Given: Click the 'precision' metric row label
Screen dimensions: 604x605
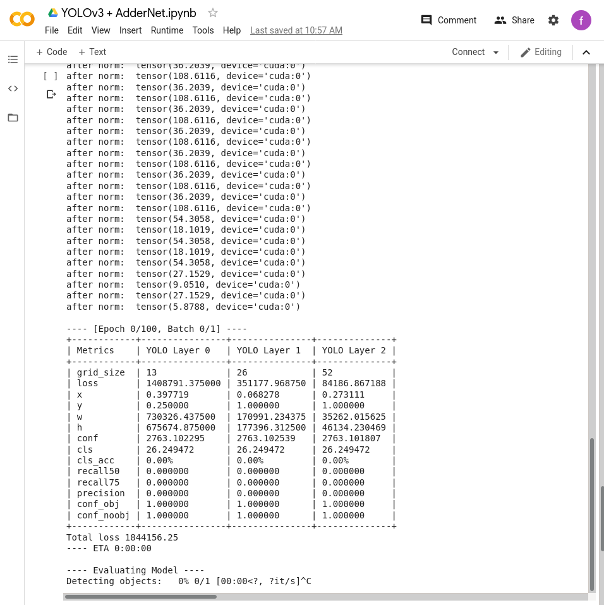Looking at the screenshot, I should coord(100,493).
